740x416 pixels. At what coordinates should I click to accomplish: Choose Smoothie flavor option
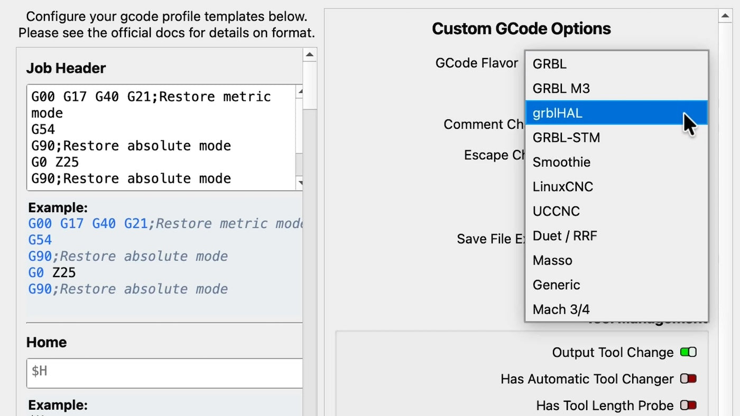(616, 162)
